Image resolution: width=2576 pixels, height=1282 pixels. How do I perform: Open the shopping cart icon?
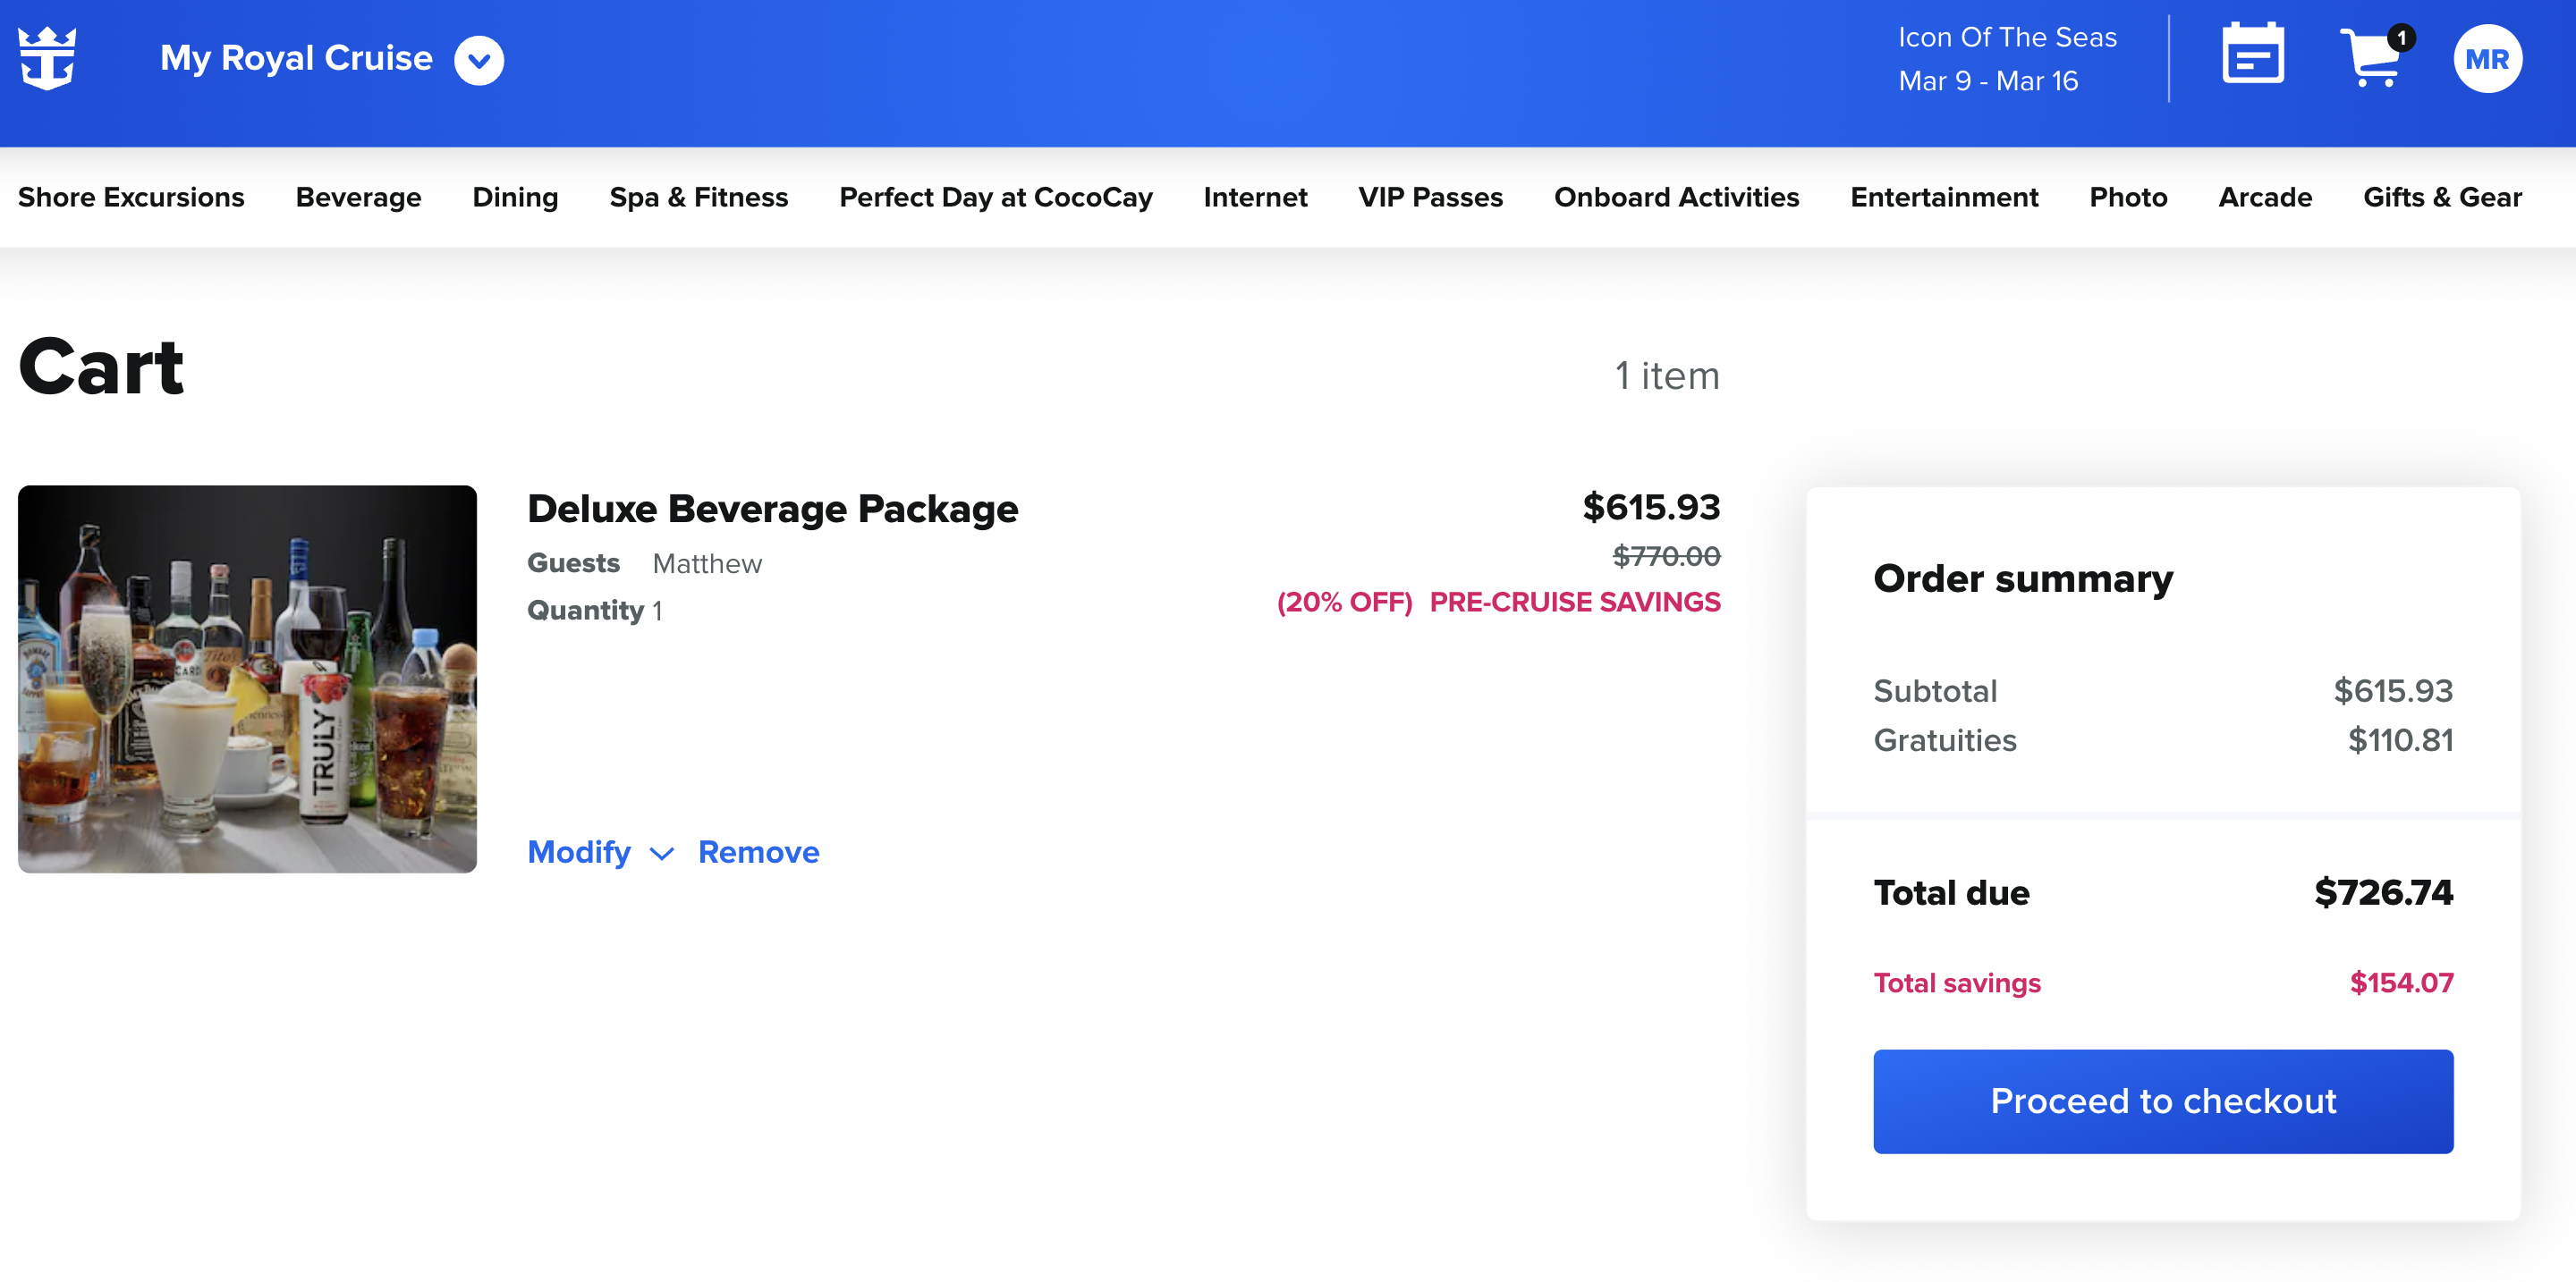pos(2376,56)
